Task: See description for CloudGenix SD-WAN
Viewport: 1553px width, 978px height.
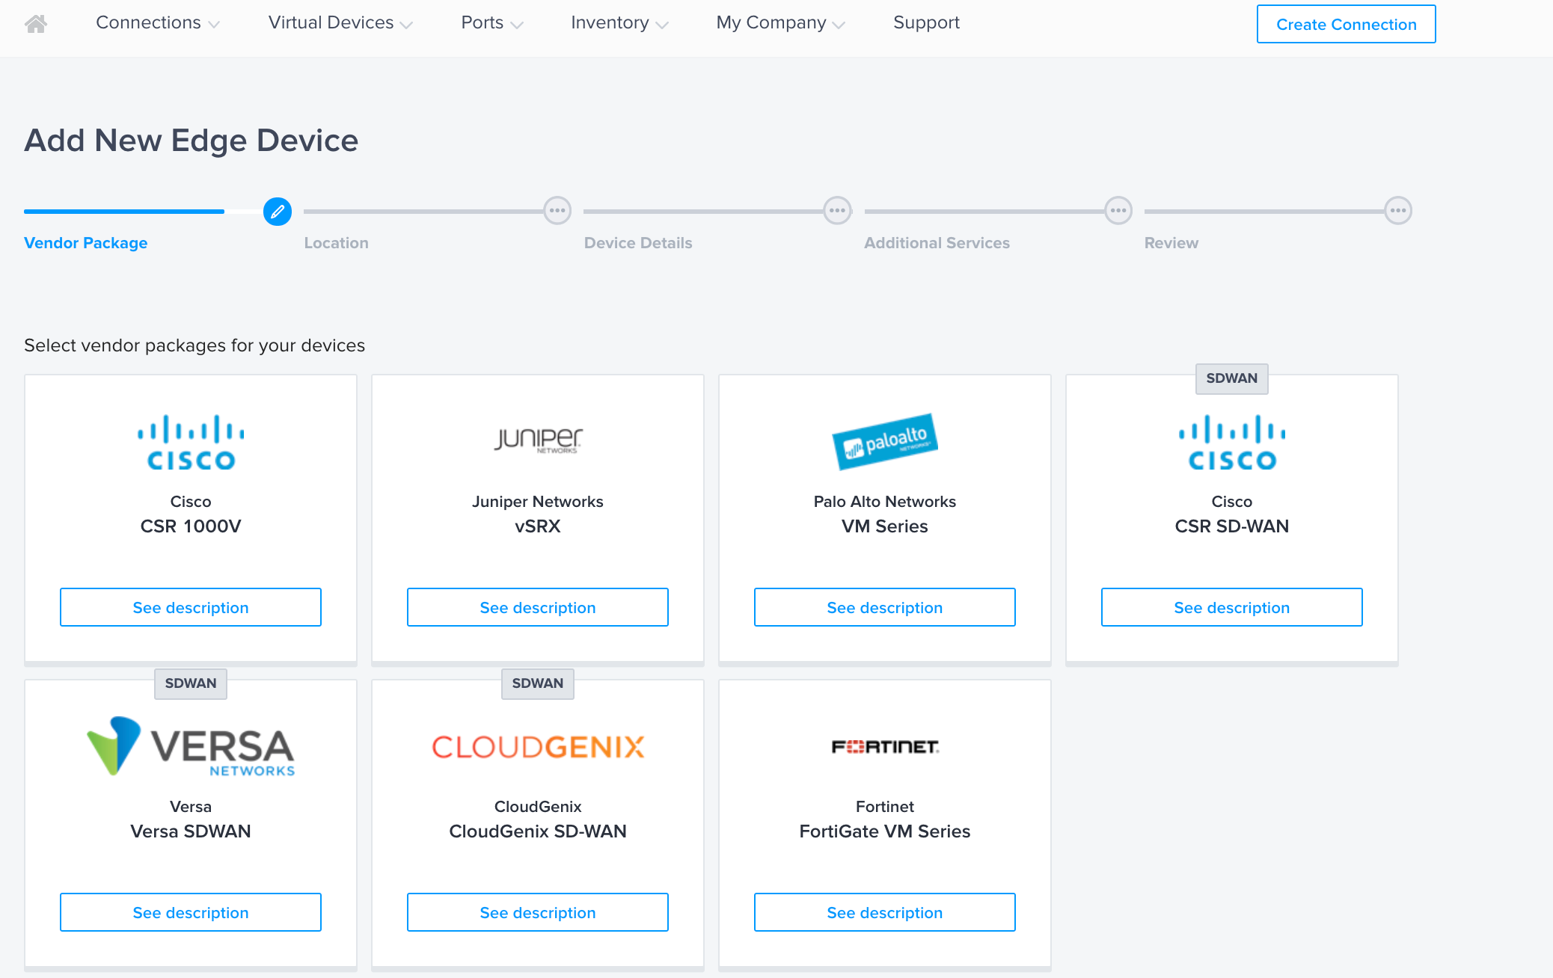Action: pyautogui.click(x=538, y=912)
